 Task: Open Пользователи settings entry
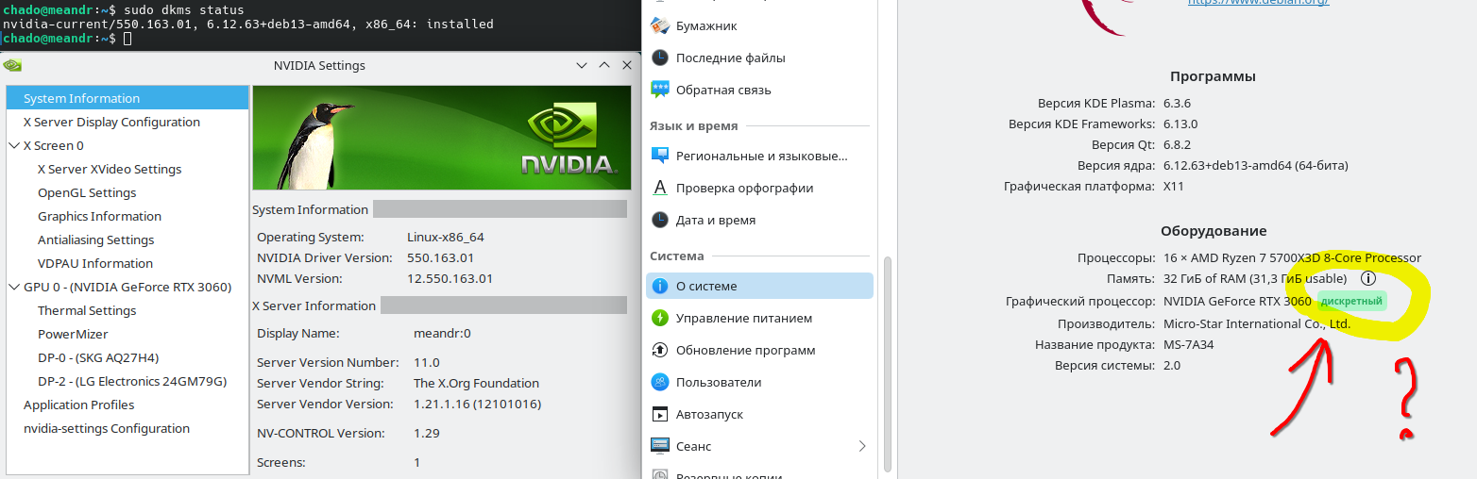pos(759,382)
